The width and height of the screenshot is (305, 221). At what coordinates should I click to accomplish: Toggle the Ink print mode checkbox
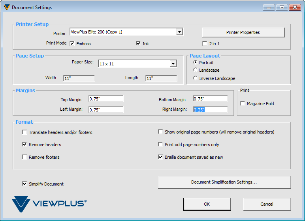[138, 44]
